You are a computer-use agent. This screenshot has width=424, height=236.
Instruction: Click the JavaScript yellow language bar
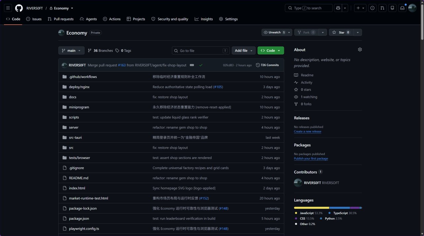[312, 208]
